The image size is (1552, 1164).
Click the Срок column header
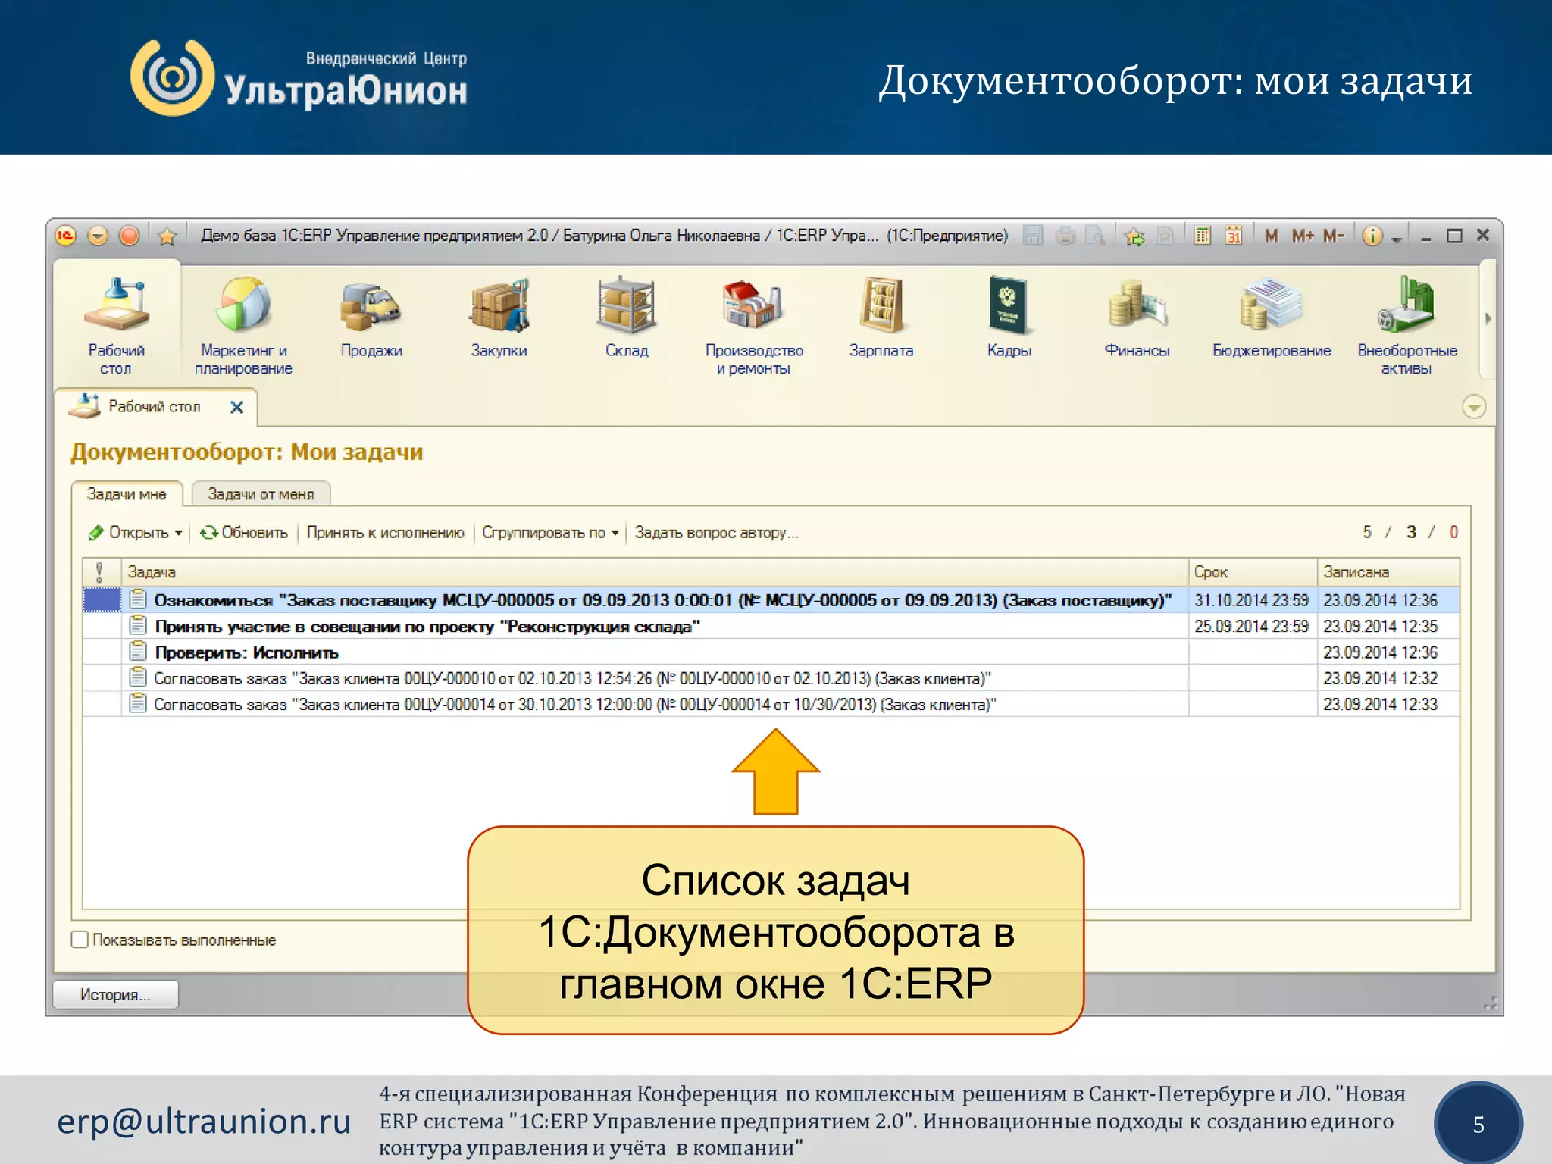(1253, 571)
